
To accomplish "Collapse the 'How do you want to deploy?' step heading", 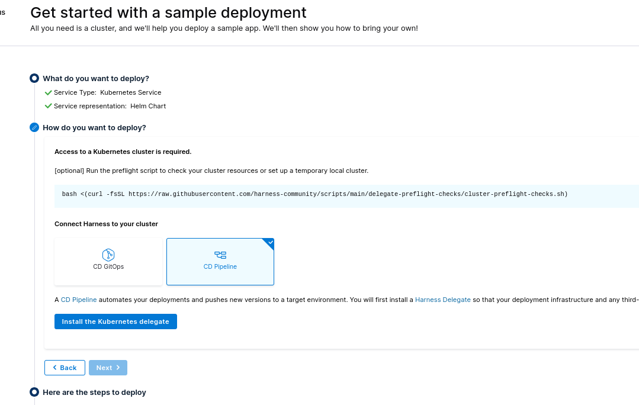I will click(94, 127).
